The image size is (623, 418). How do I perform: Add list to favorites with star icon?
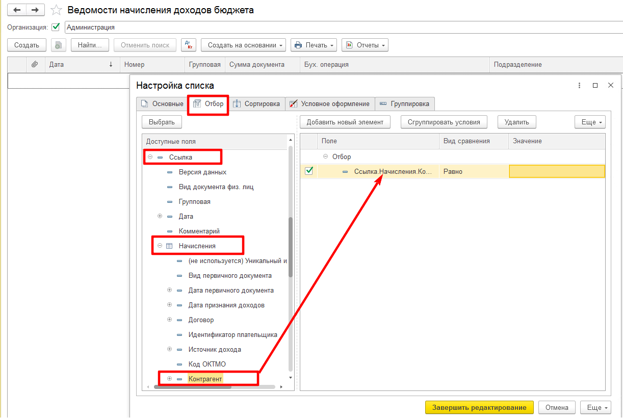pos(57,10)
